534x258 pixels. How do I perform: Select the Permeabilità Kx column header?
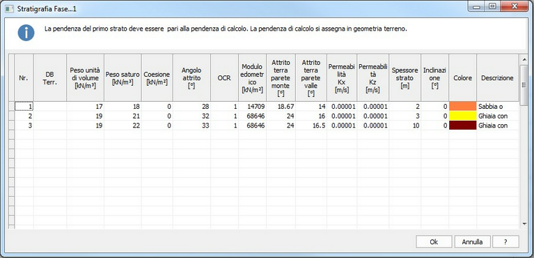point(342,77)
